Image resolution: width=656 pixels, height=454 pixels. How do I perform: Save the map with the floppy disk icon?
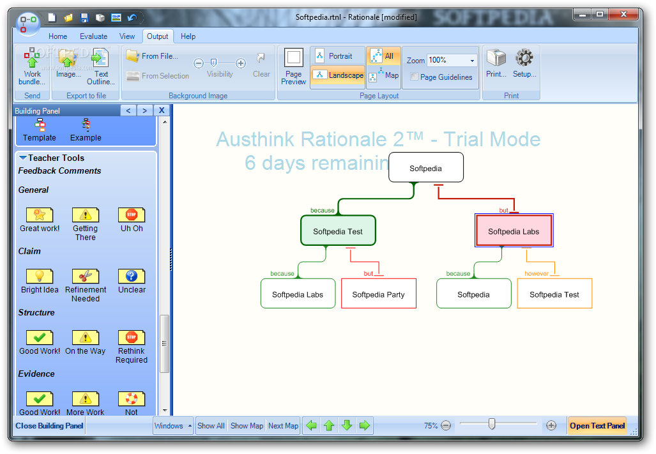pos(84,17)
